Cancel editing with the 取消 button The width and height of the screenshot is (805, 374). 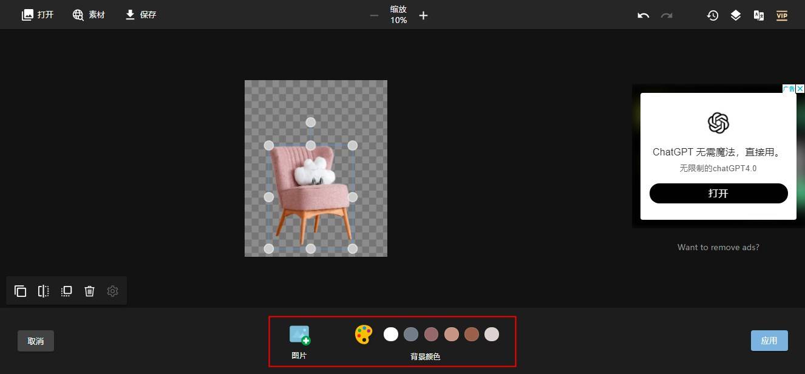(x=35, y=341)
